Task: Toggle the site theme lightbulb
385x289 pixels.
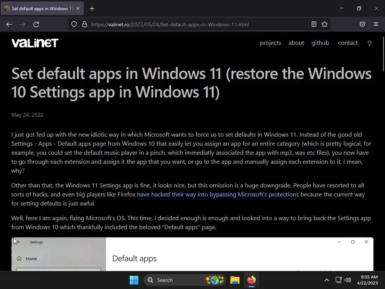Action: 369,43
